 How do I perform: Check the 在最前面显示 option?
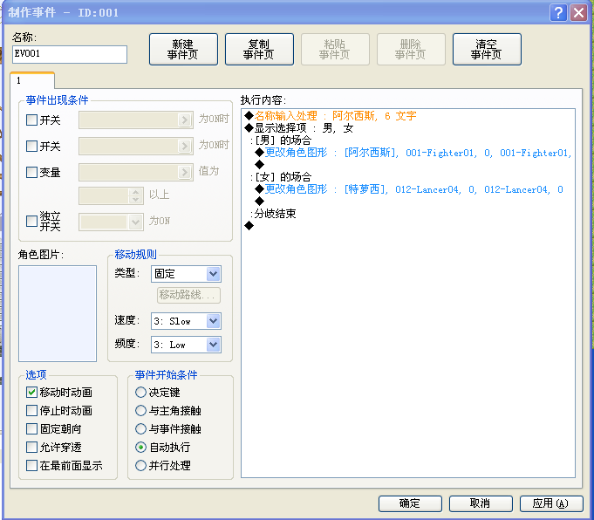31,465
